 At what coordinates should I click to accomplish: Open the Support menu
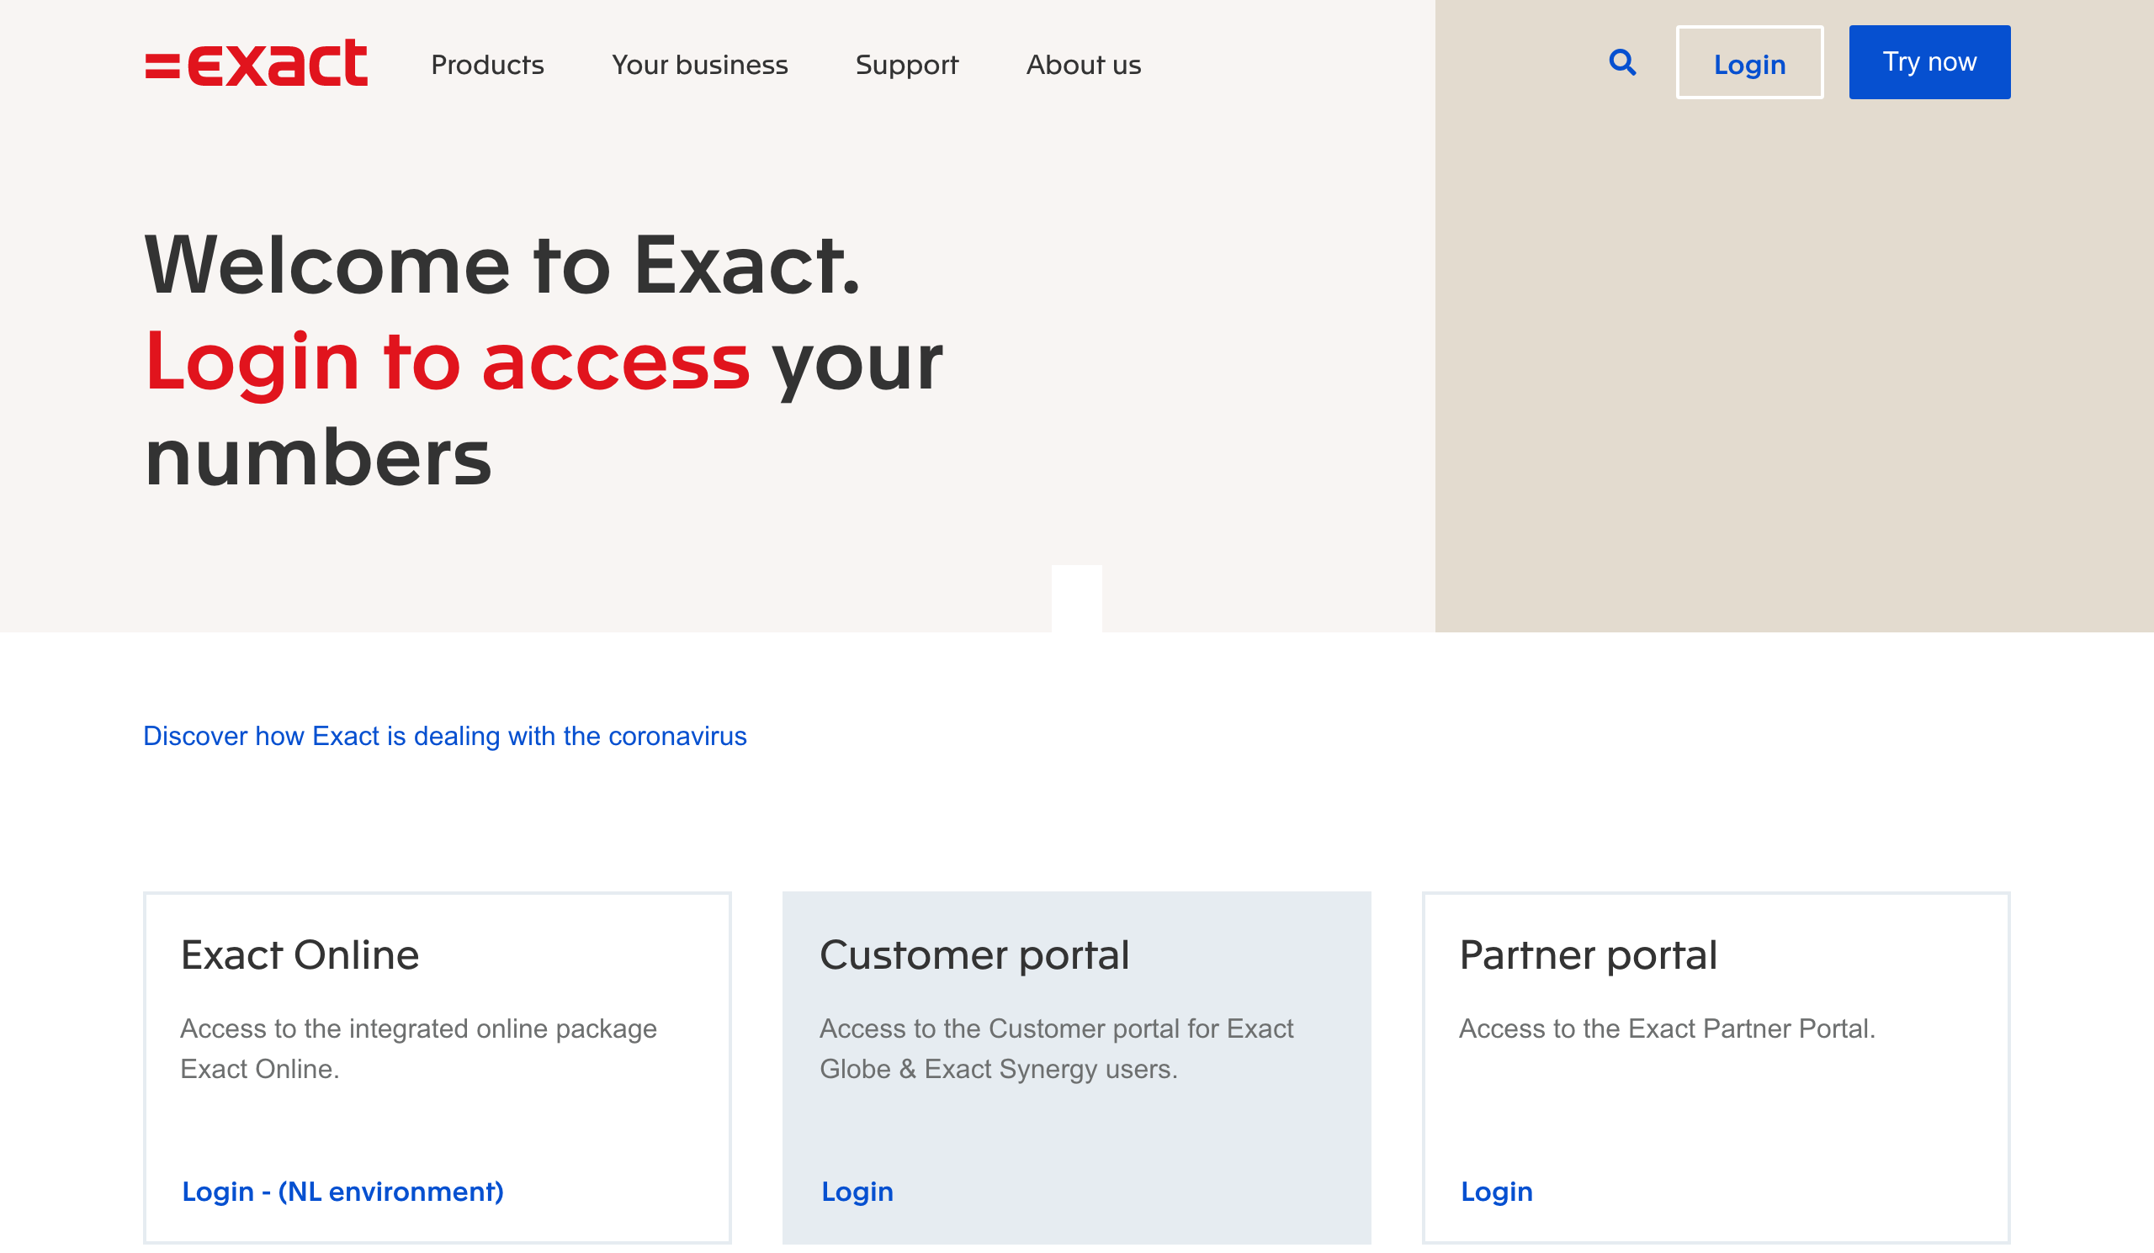906,65
